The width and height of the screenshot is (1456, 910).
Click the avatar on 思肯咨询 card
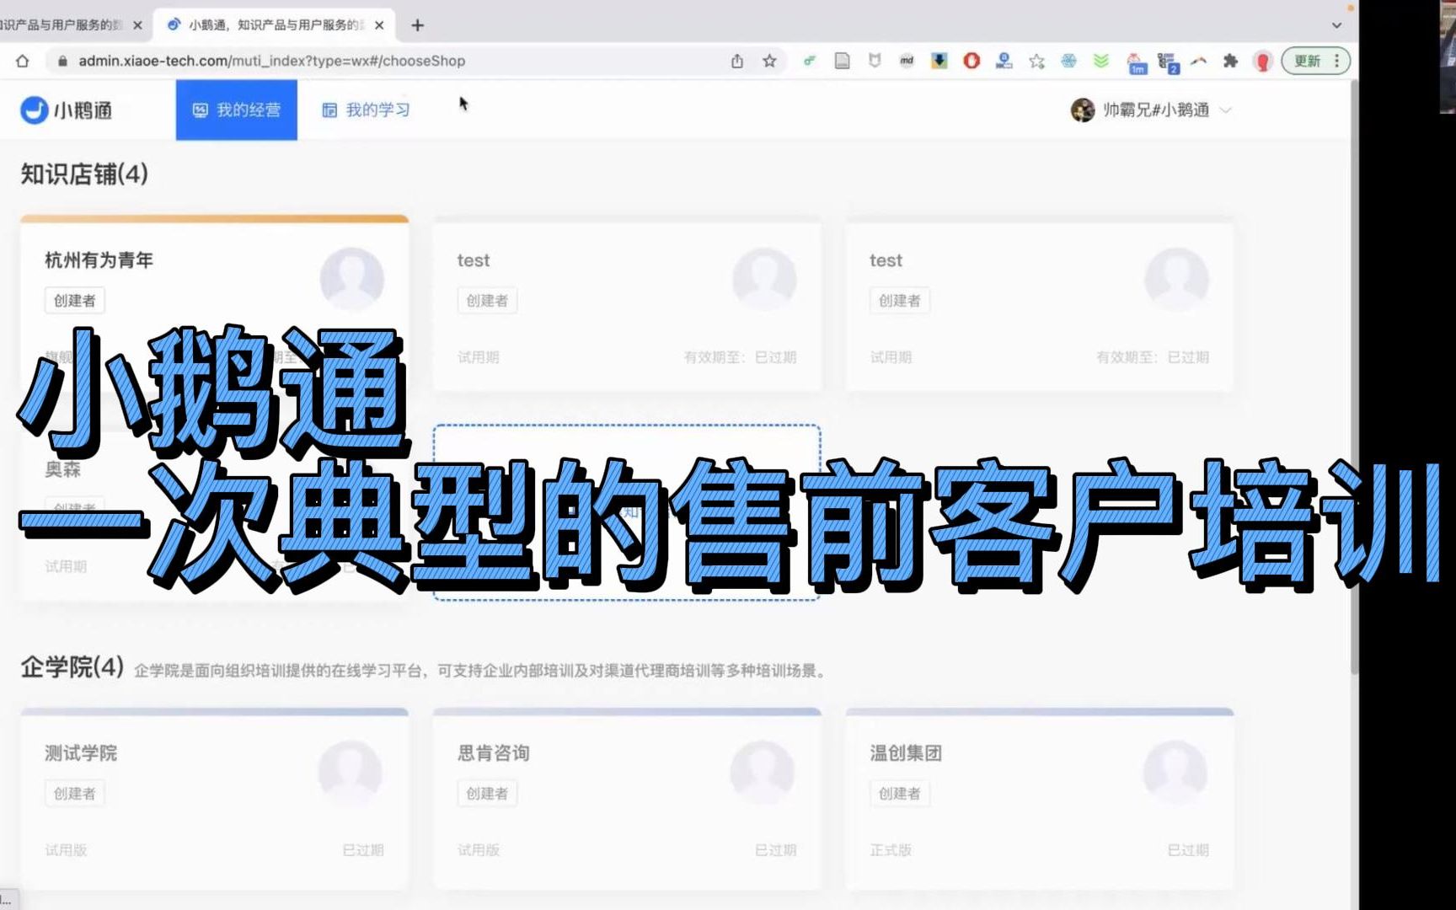coord(763,772)
